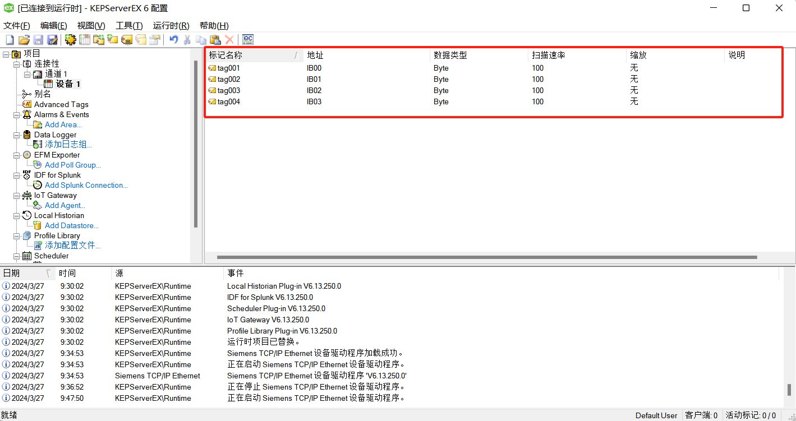Select 别名 in the project tree
This screenshot has width=796, height=421.
click(x=43, y=94)
